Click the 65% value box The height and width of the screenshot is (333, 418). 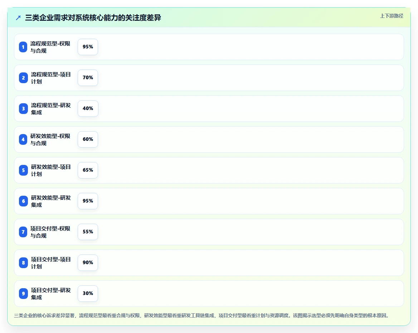pos(88,170)
